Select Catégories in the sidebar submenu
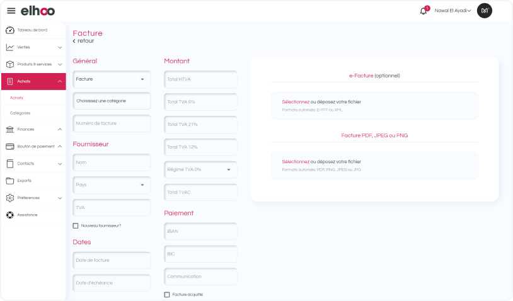The height and width of the screenshot is (301, 513). point(20,113)
